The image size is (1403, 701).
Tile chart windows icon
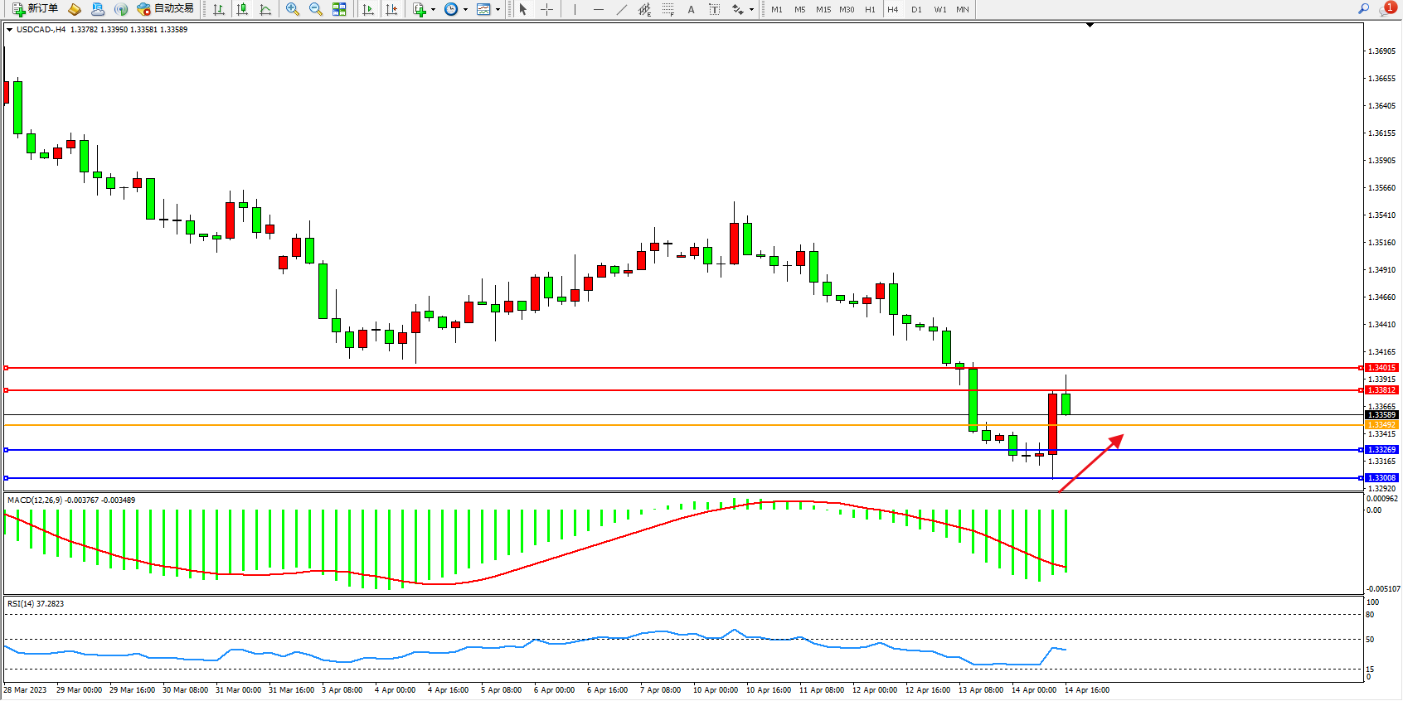[x=339, y=9]
